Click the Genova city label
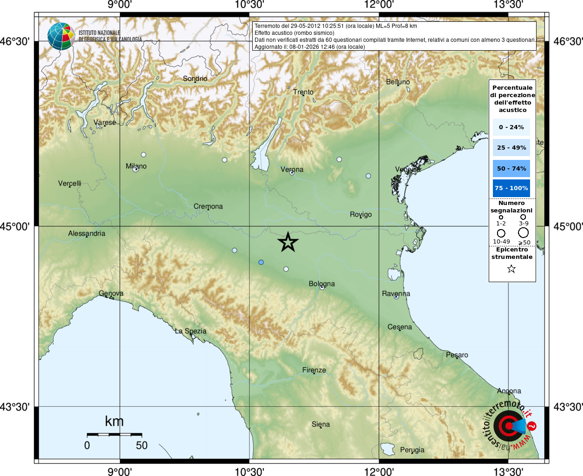This screenshot has width=583, height=476. [x=111, y=293]
